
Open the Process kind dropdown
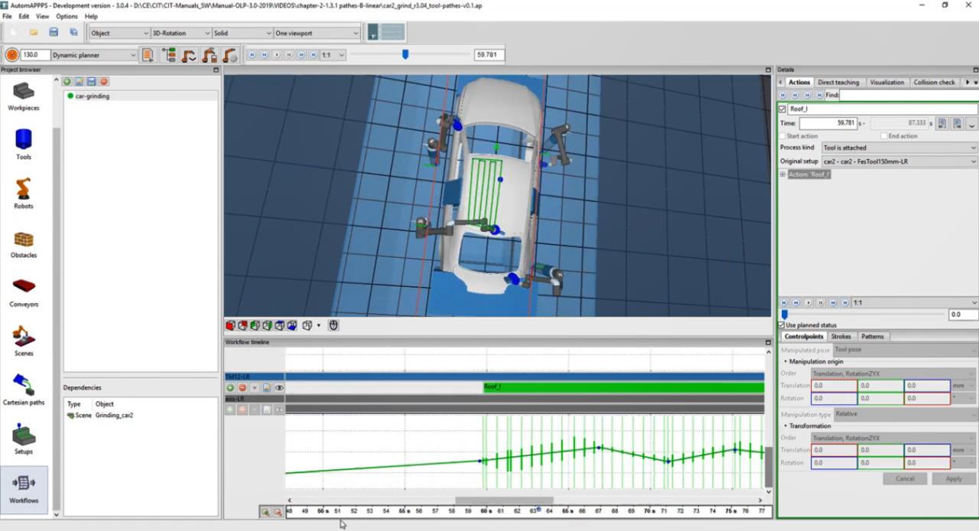coord(899,148)
